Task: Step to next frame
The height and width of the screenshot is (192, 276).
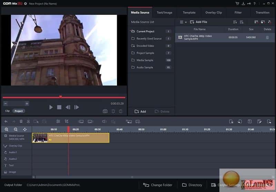Action: coord(77,107)
